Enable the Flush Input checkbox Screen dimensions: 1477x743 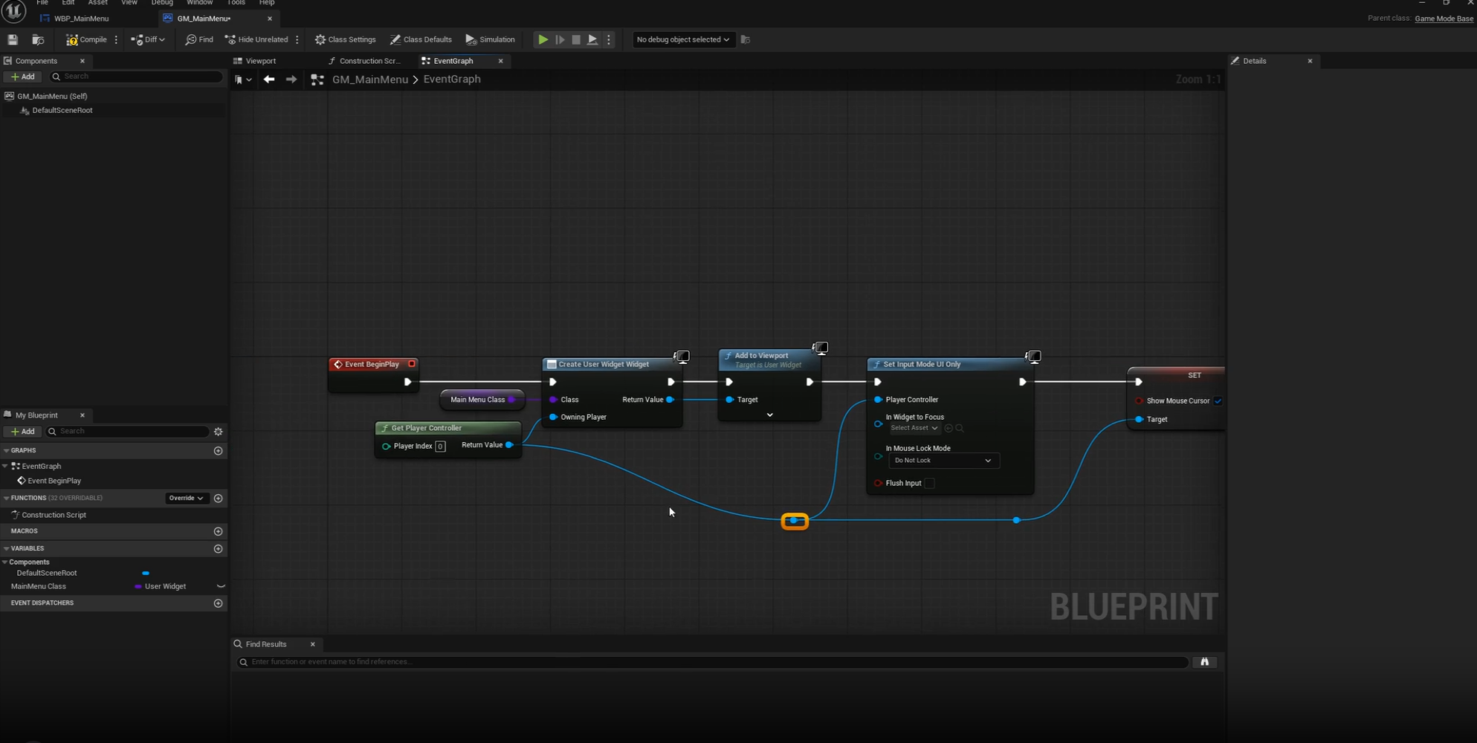click(x=929, y=484)
